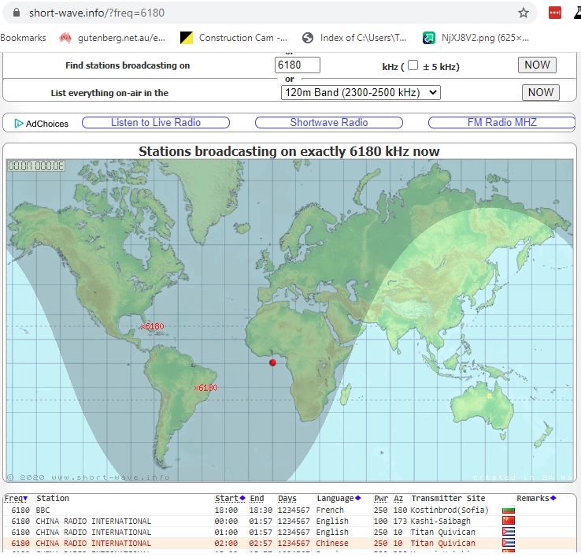The width and height of the screenshot is (581, 557).
Task: Click the 6180 marker in Brazil
Action: 206,388
